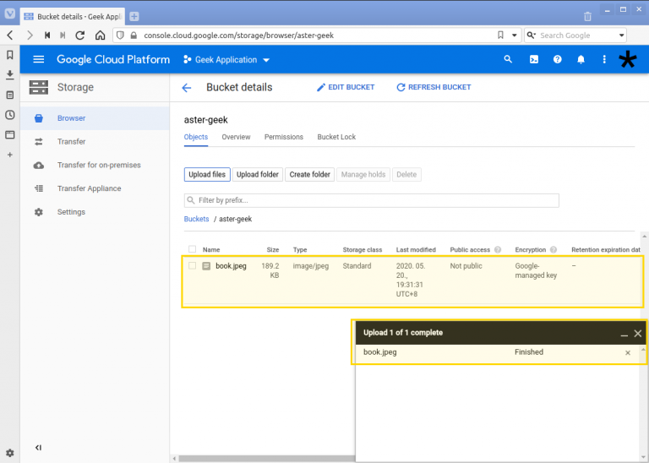The width and height of the screenshot is (649, 463).
Task: Add a web panel with the plus icon
Action: point(10,155)
